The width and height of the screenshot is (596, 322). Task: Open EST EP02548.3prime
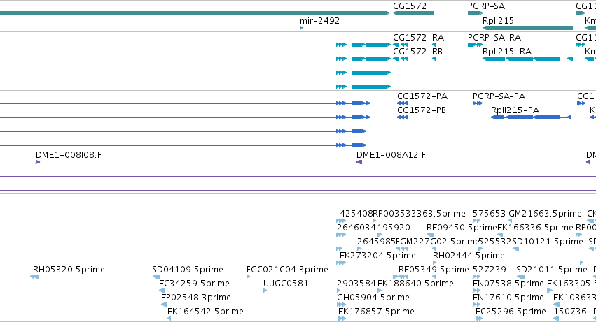coord(196,298)
